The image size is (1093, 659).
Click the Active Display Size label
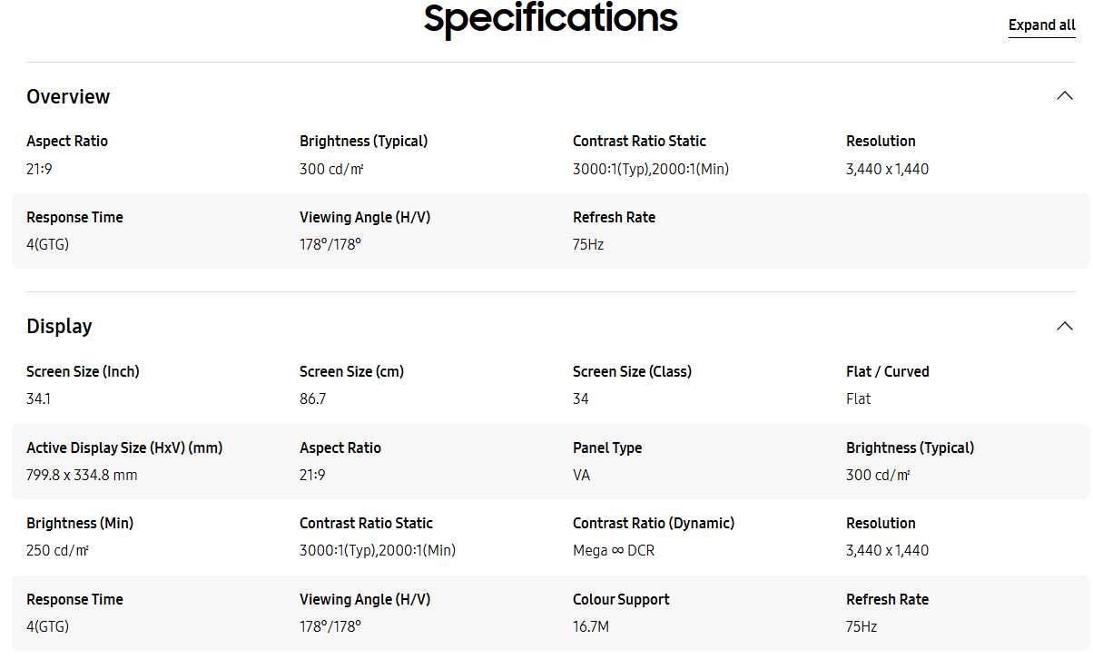[x=124, y=448]
